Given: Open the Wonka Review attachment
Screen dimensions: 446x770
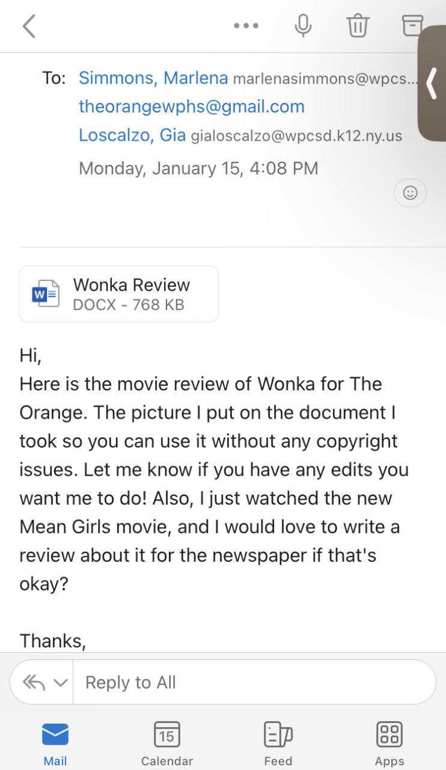Looking at the screenshot, I should tap(131, 294).
